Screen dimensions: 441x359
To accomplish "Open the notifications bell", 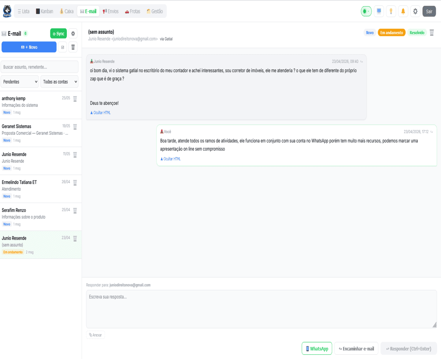I will click(x=403, y=11).
